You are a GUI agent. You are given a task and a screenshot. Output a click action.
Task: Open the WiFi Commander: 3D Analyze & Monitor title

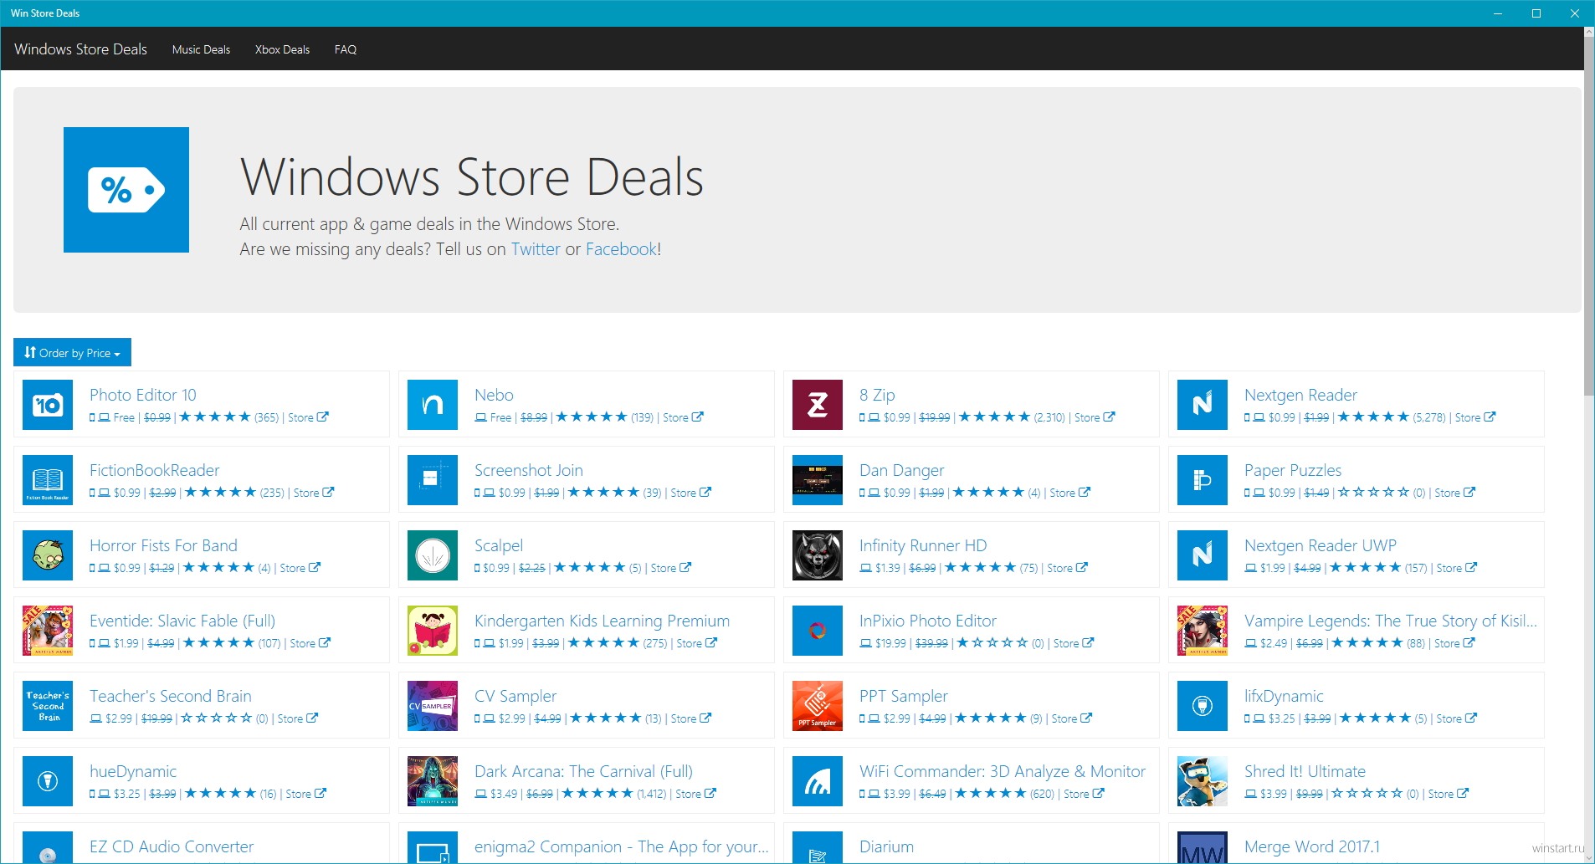1003,771
